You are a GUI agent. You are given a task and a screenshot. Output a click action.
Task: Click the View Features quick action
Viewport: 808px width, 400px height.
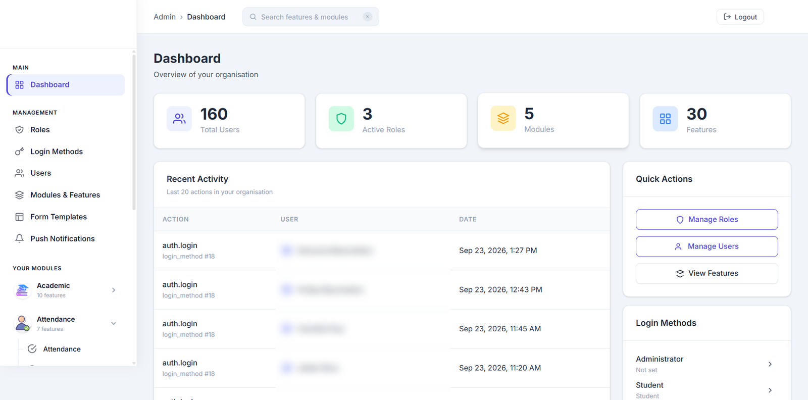point(707,273)
